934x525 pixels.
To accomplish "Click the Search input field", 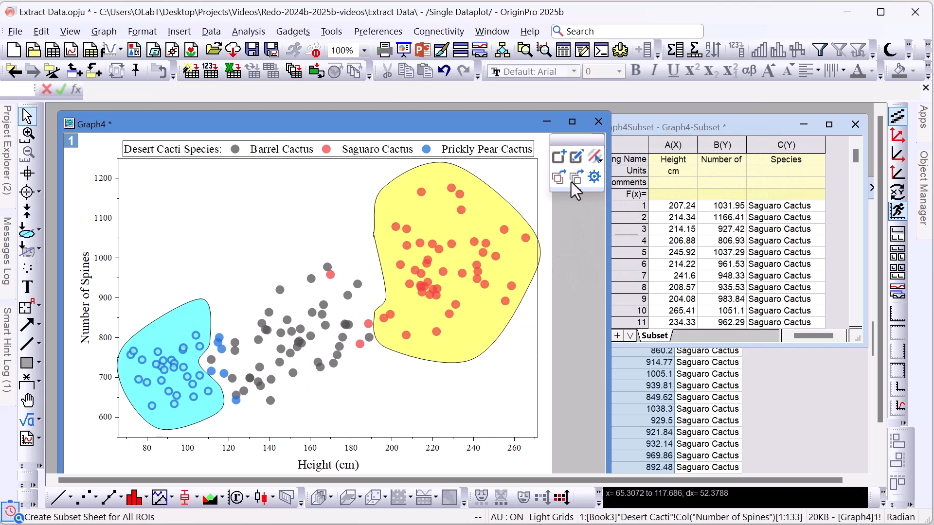I will (x=632, y=31).
